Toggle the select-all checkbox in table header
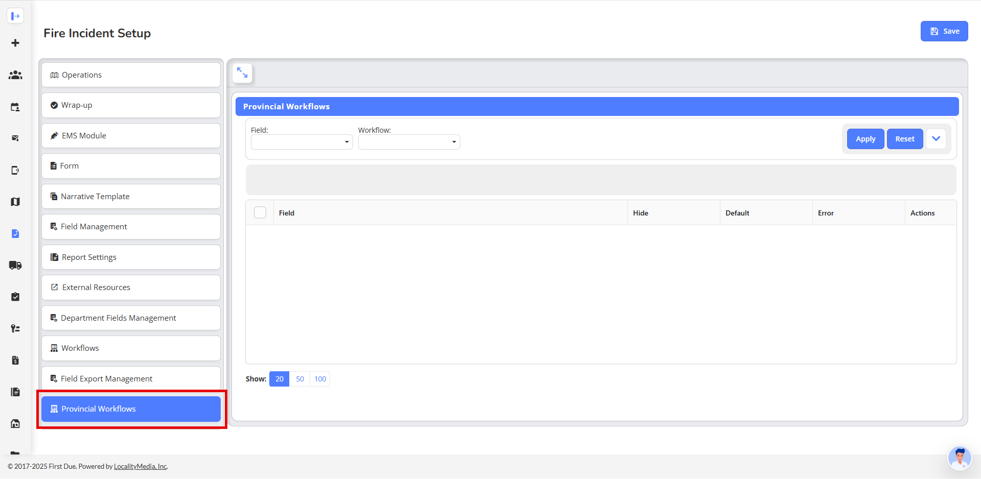 coord(260,212)
